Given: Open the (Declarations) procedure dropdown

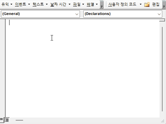Looking at the screenshot, I should coord(123,14).
